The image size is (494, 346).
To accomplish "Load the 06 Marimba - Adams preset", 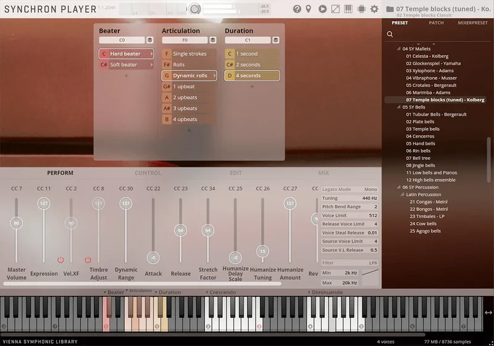I will click(428, 93).
